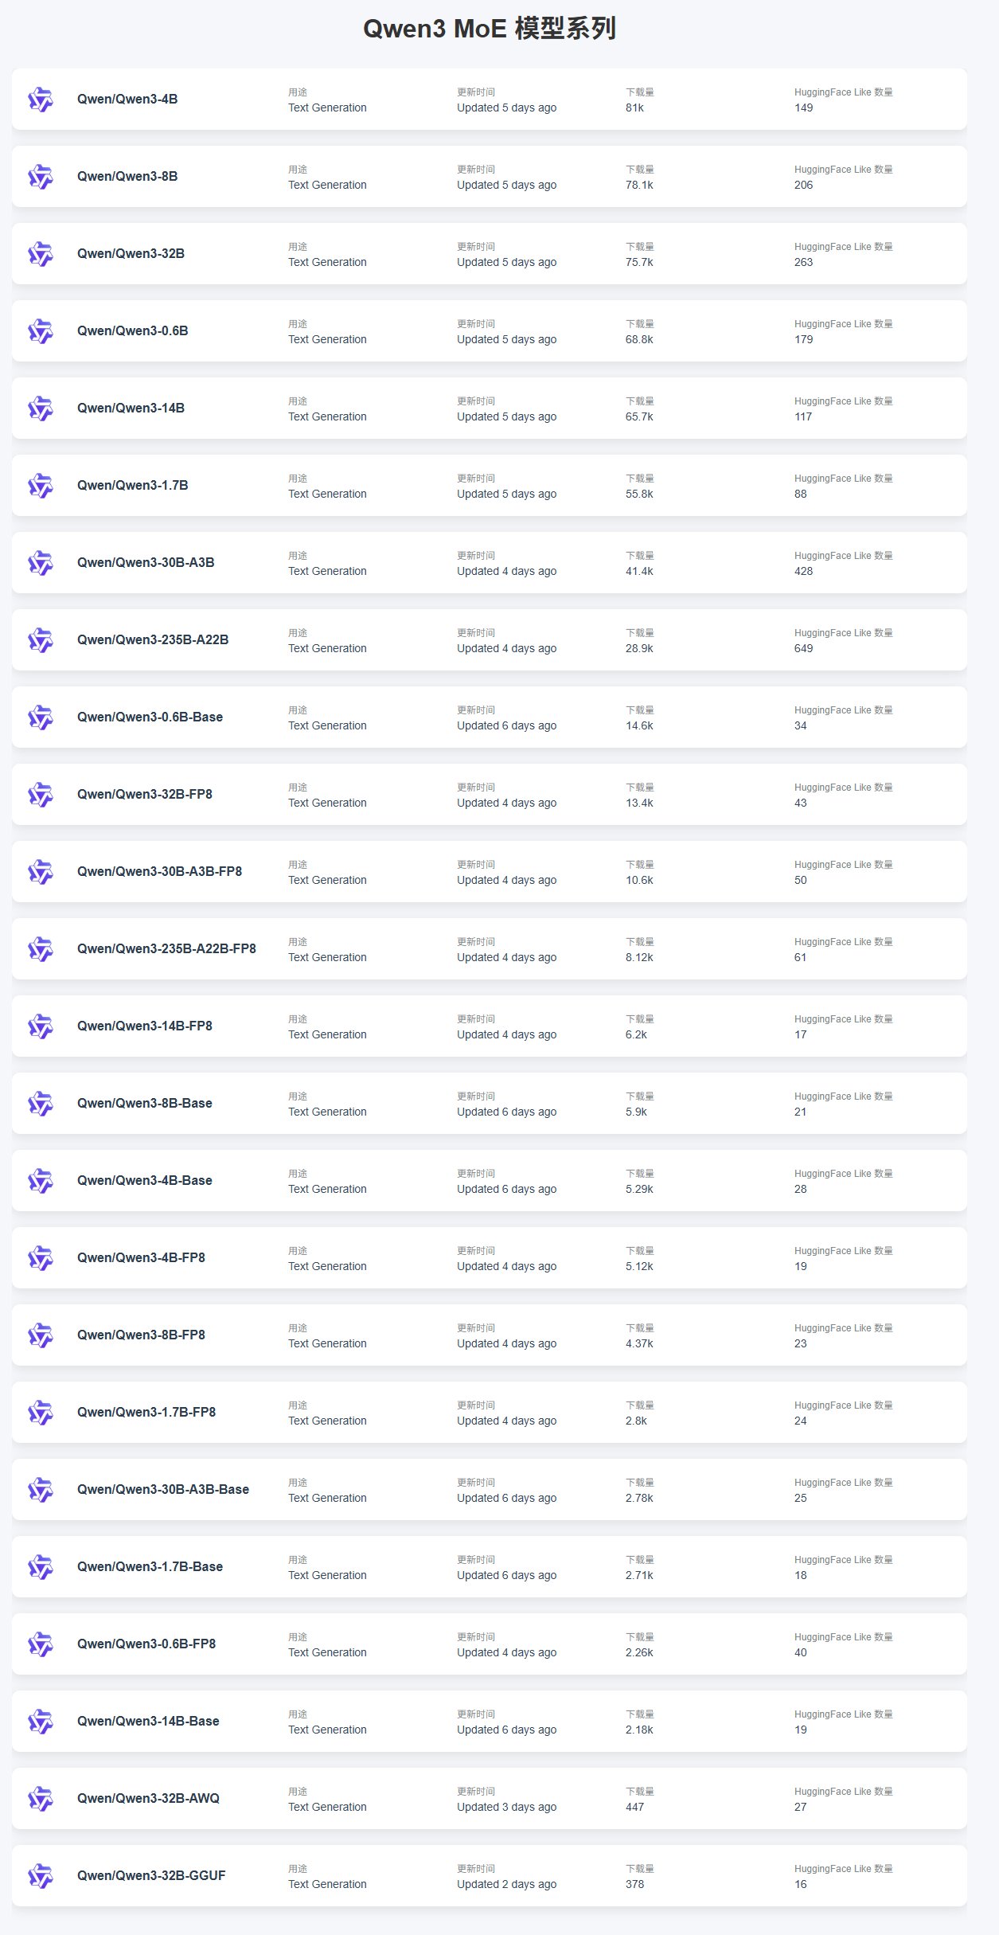Open the Qwen/Qwen3-0.6B model name
This screenshot has width=999, height=1935.
133,330
